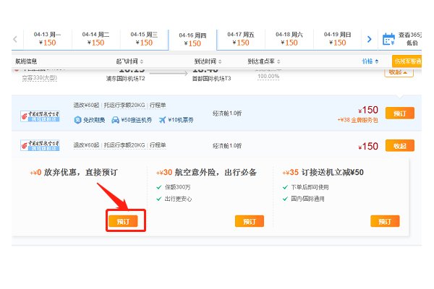The image size is (434, 289).
Task: Select the 04-17 周五 date tab
Action: 241,39
